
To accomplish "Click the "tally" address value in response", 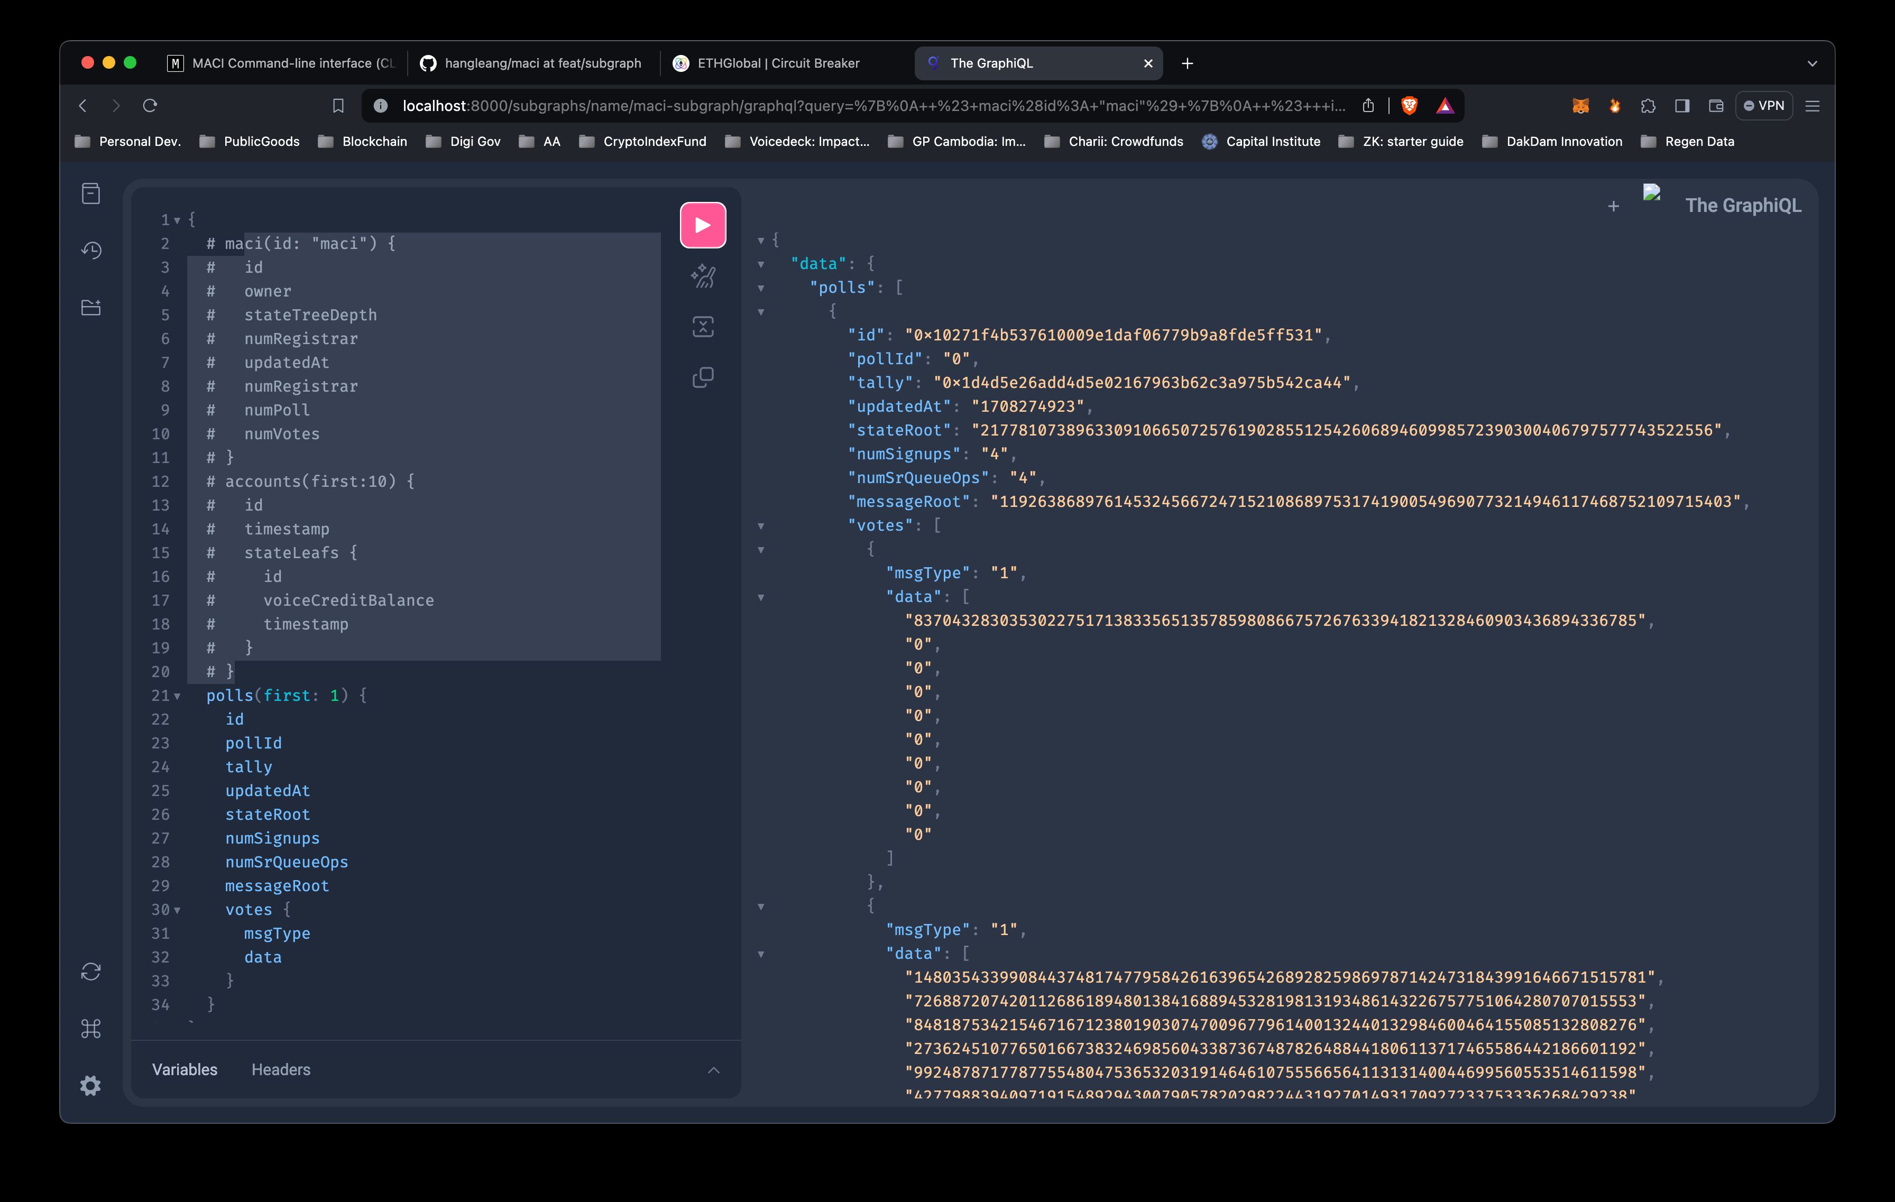I will [x=1142, y=383].
